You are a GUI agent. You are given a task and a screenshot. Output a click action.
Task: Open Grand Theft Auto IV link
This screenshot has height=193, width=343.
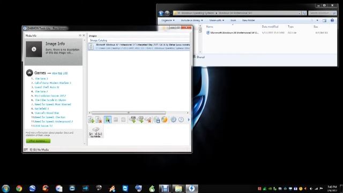coord(47,87)
